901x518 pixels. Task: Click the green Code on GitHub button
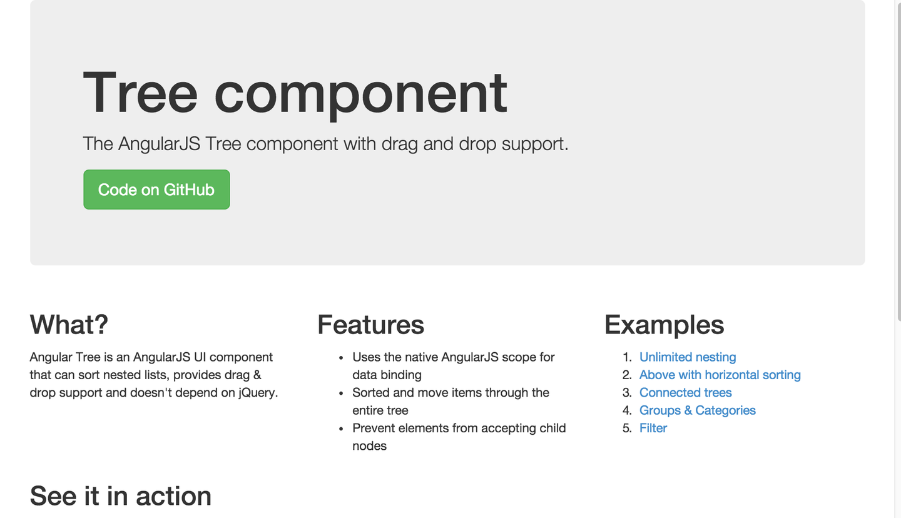[156, 190]
